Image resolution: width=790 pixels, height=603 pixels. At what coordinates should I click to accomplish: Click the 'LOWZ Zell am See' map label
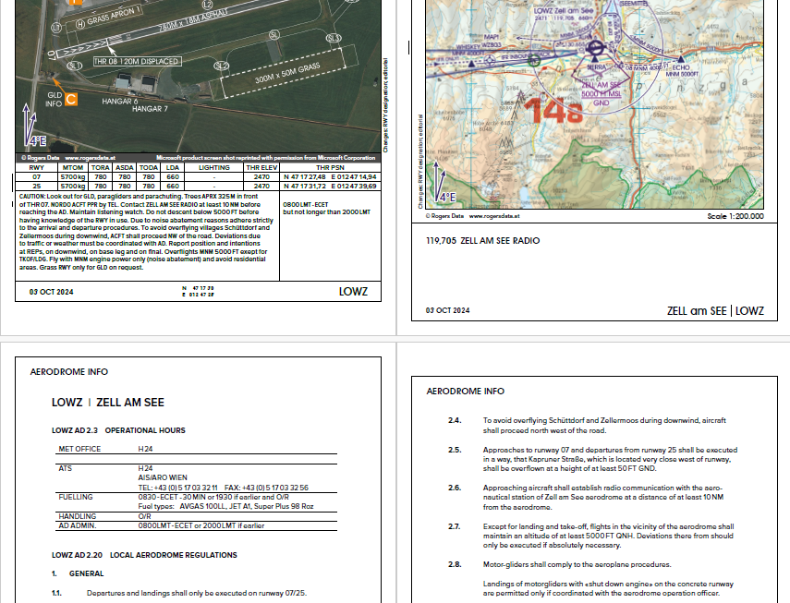click(564, 10)
